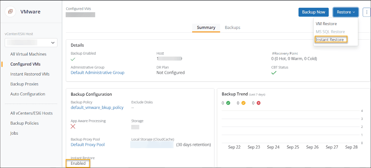Click the Backup Configuration heading
This screenshot has height=168, width=371.
(x=91, y=94)
